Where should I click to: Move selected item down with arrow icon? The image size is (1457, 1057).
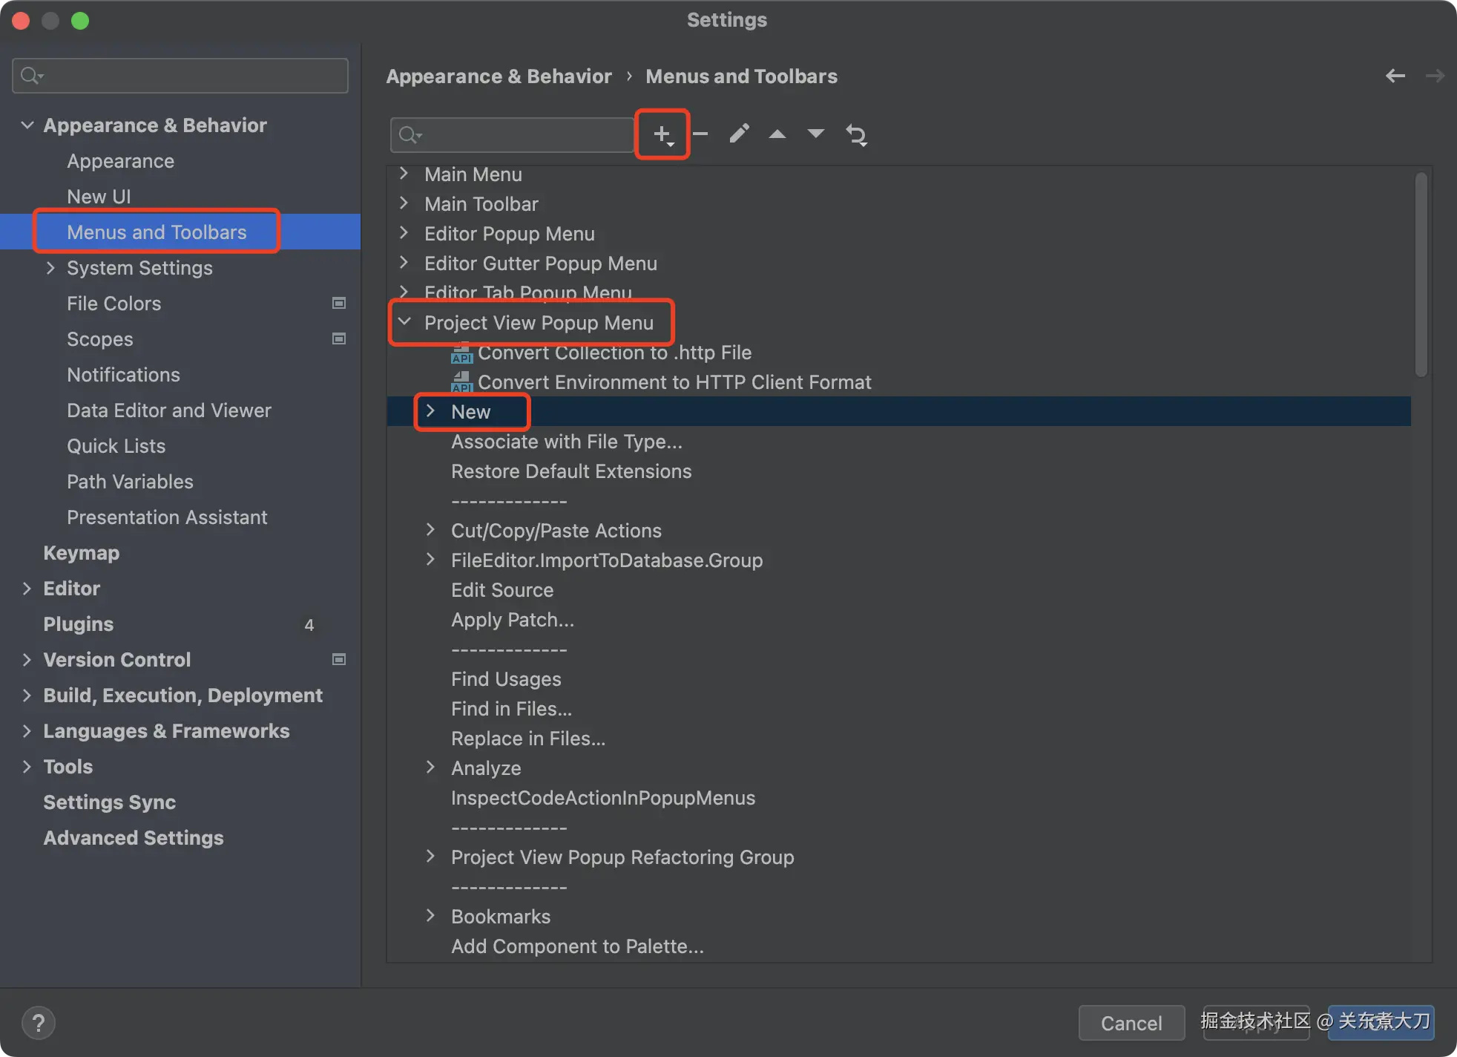coord(815,134)
